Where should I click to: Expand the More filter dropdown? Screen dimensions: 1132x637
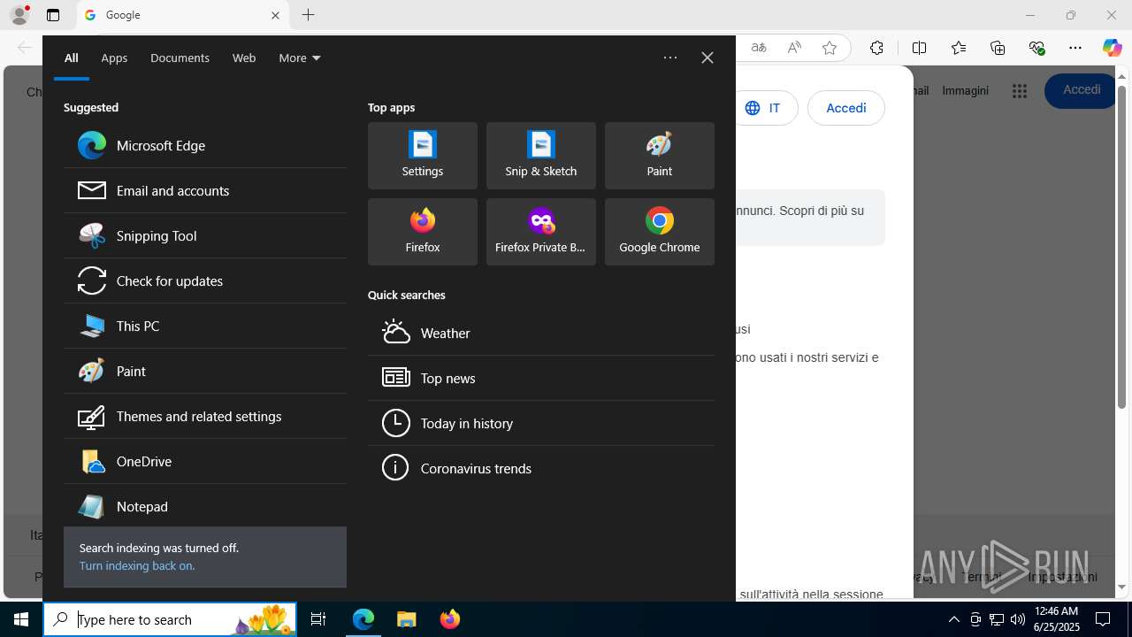tap(300, 58)
